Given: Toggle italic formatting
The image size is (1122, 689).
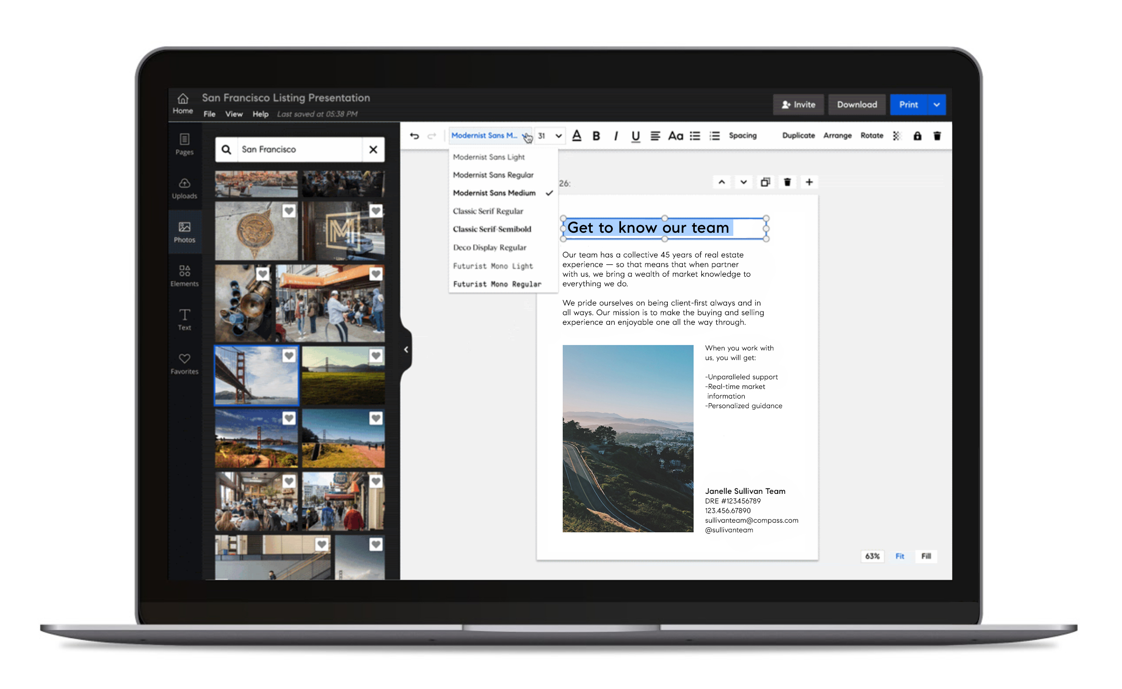Looking at the screenshot, I should click(x=616, y=136).
